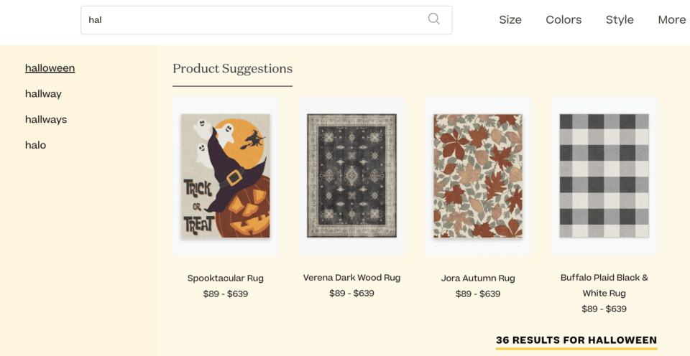Open the Spooktacular Rug thumbnail image
690x356 pixels.
[226, 176]
